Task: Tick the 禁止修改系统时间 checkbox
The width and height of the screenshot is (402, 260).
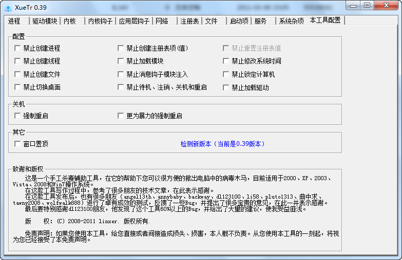Action: pyautogui.click(x=226, y=61)
